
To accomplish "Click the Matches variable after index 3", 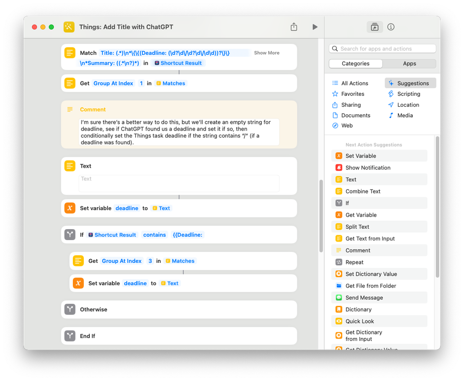I will pyautogui.click(x=180, y=261).
